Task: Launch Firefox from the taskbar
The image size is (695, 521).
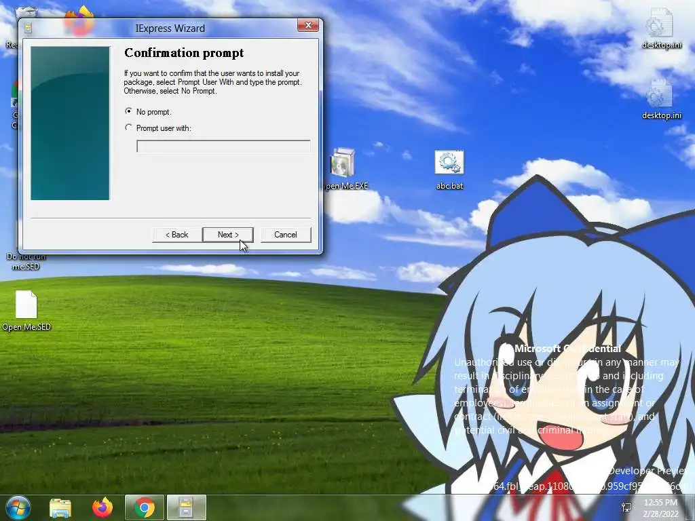Action: [x=102, y=507]
